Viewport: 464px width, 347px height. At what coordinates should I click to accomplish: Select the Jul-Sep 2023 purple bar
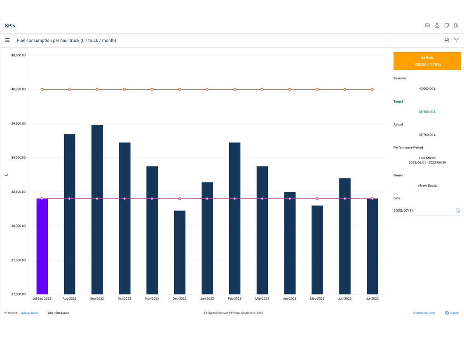click(x=42, y=247)
